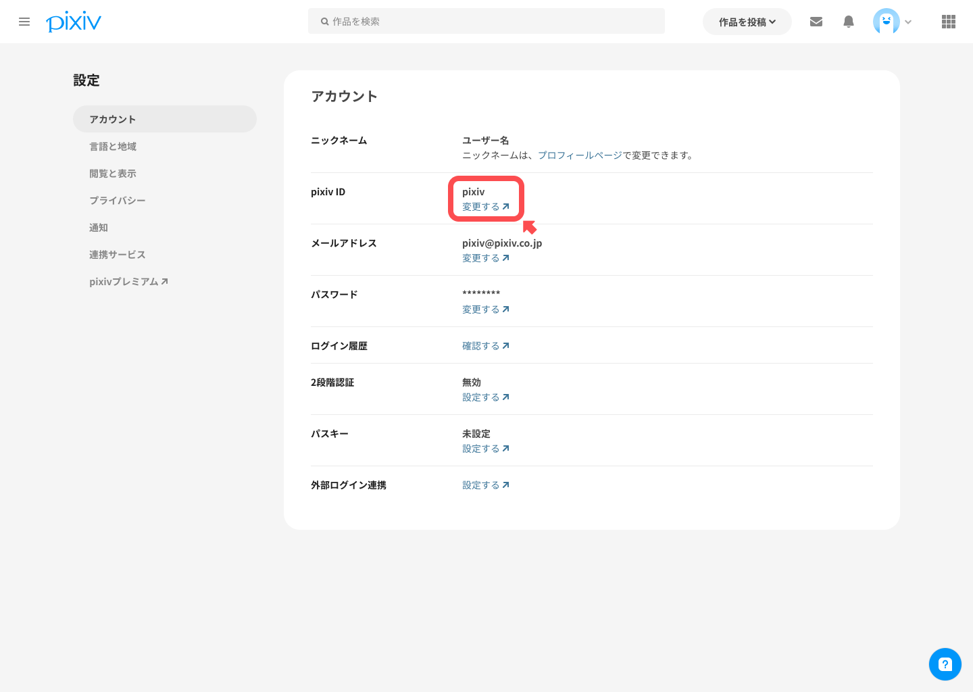Click the 無効 two-step status text
This screenshot has width=973, height=692.
click(472, 382)
